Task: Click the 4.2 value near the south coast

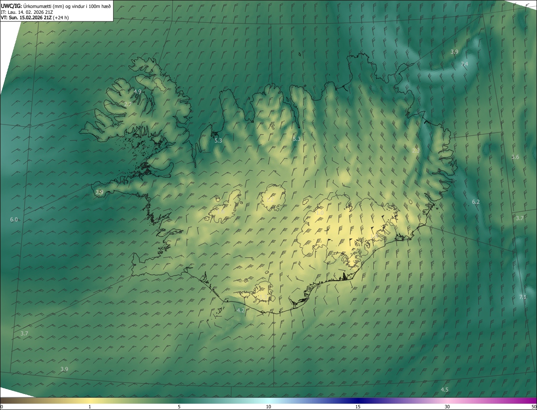Action: pyautogui.click(x=240, y=310)
